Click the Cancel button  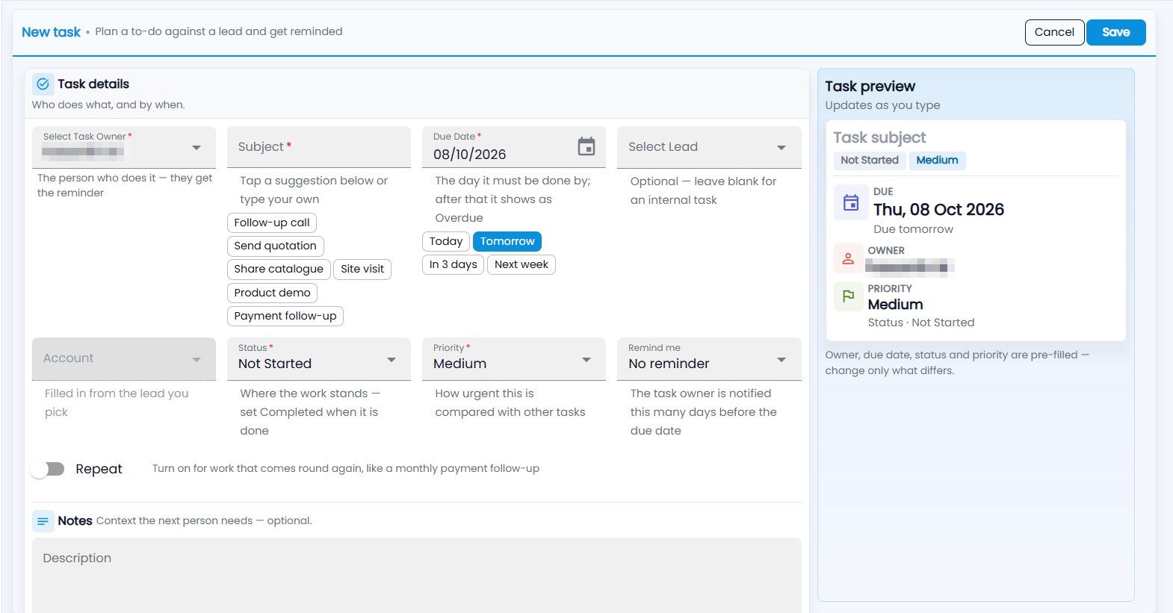1054,32
